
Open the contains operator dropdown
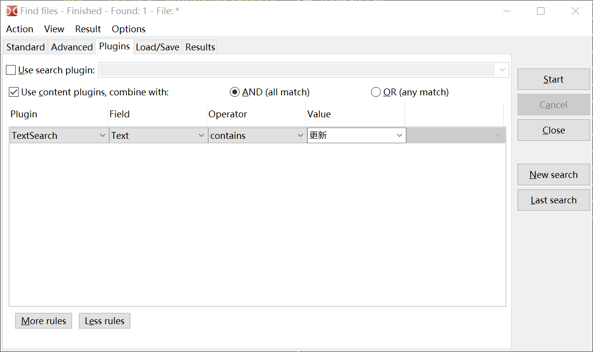[257, 135]
